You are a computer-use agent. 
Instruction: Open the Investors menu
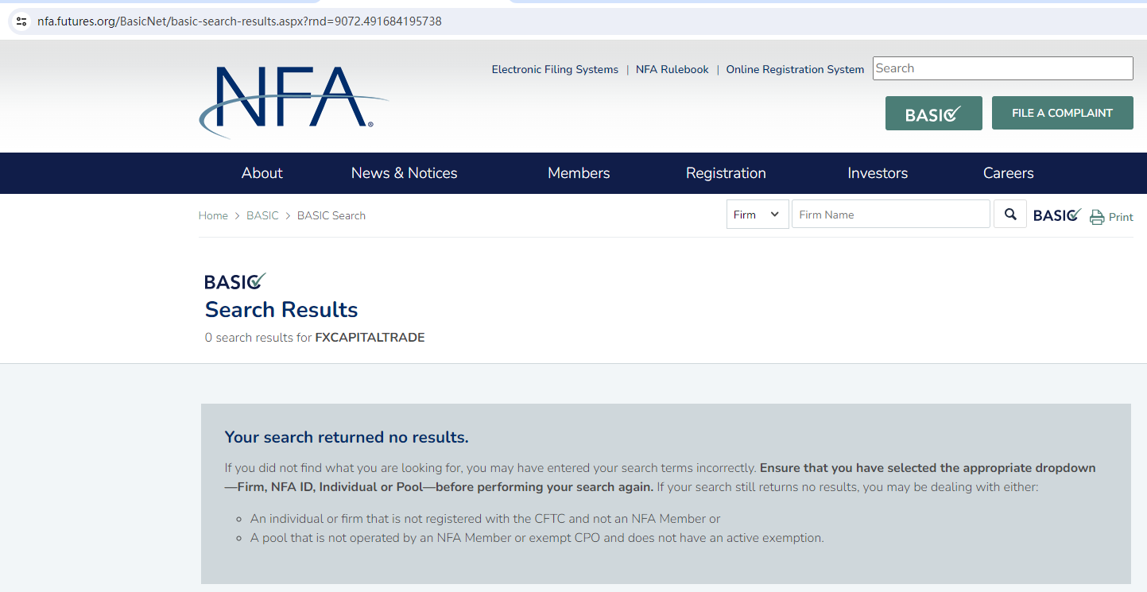(x=878, y=173)
